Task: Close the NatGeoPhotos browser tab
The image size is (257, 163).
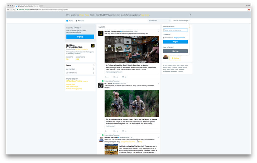Action: [38, 6]
